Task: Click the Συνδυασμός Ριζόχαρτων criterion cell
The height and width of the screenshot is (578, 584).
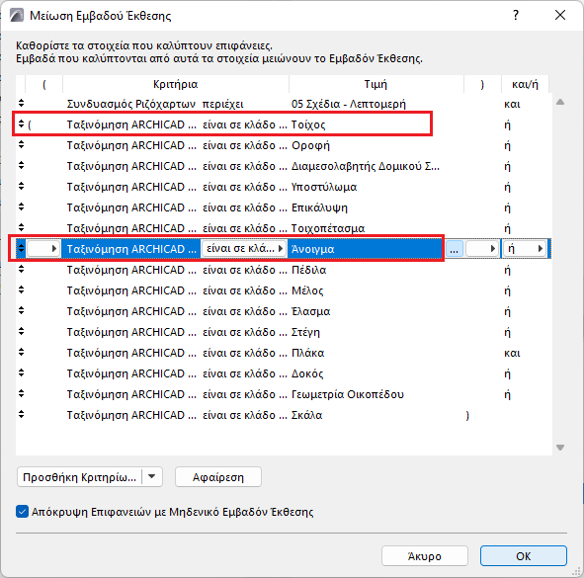Action: click(x=131, y=104)
